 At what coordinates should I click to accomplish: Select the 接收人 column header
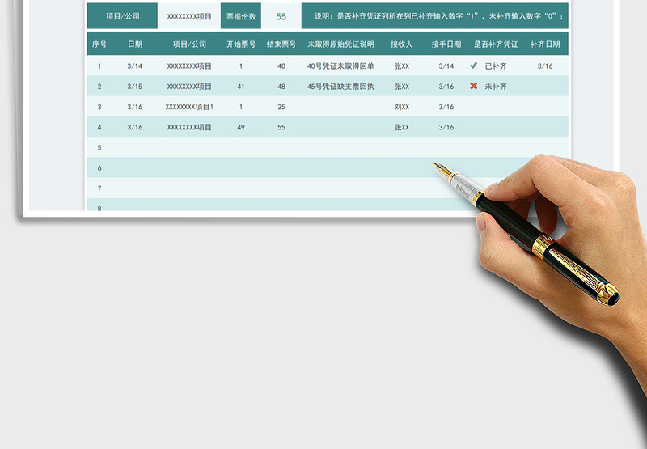tap(401, 44)
